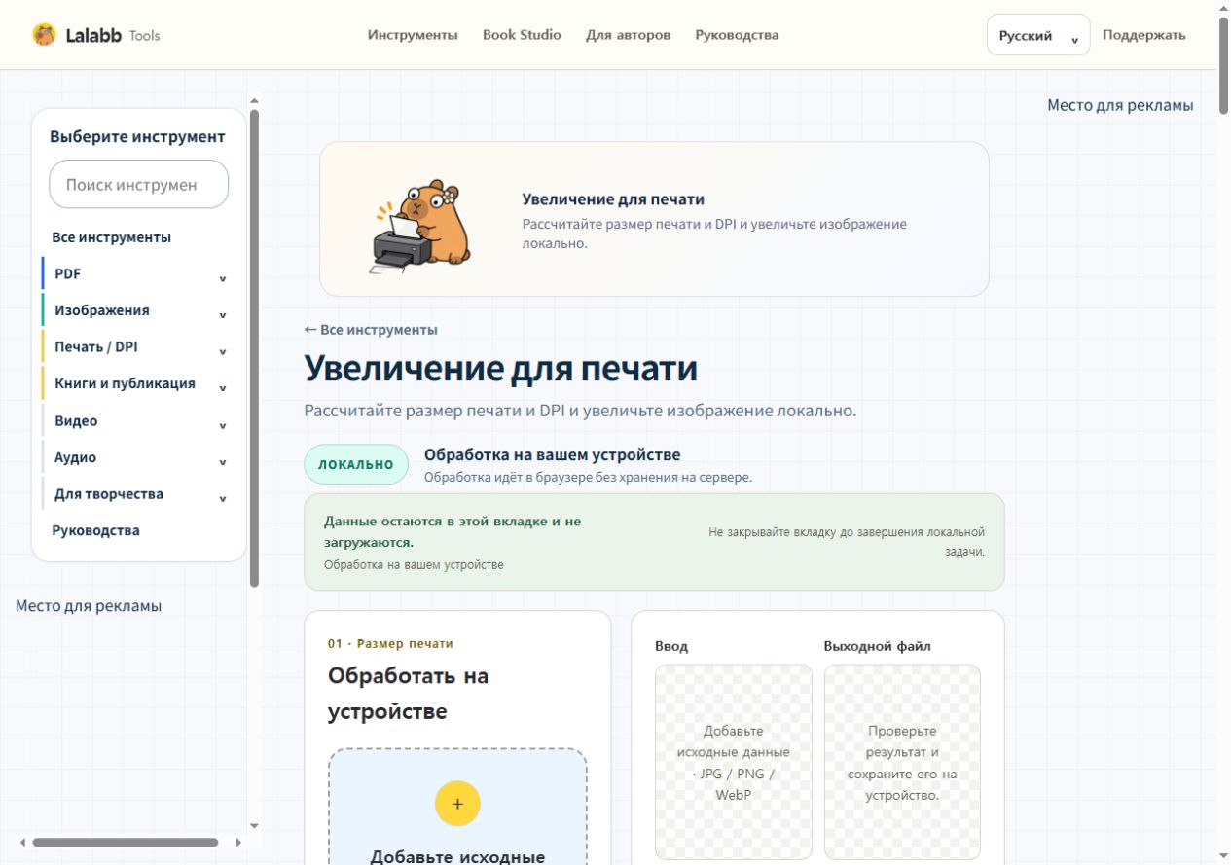Click the sidebar scroll up arrow

coord(255,99)
